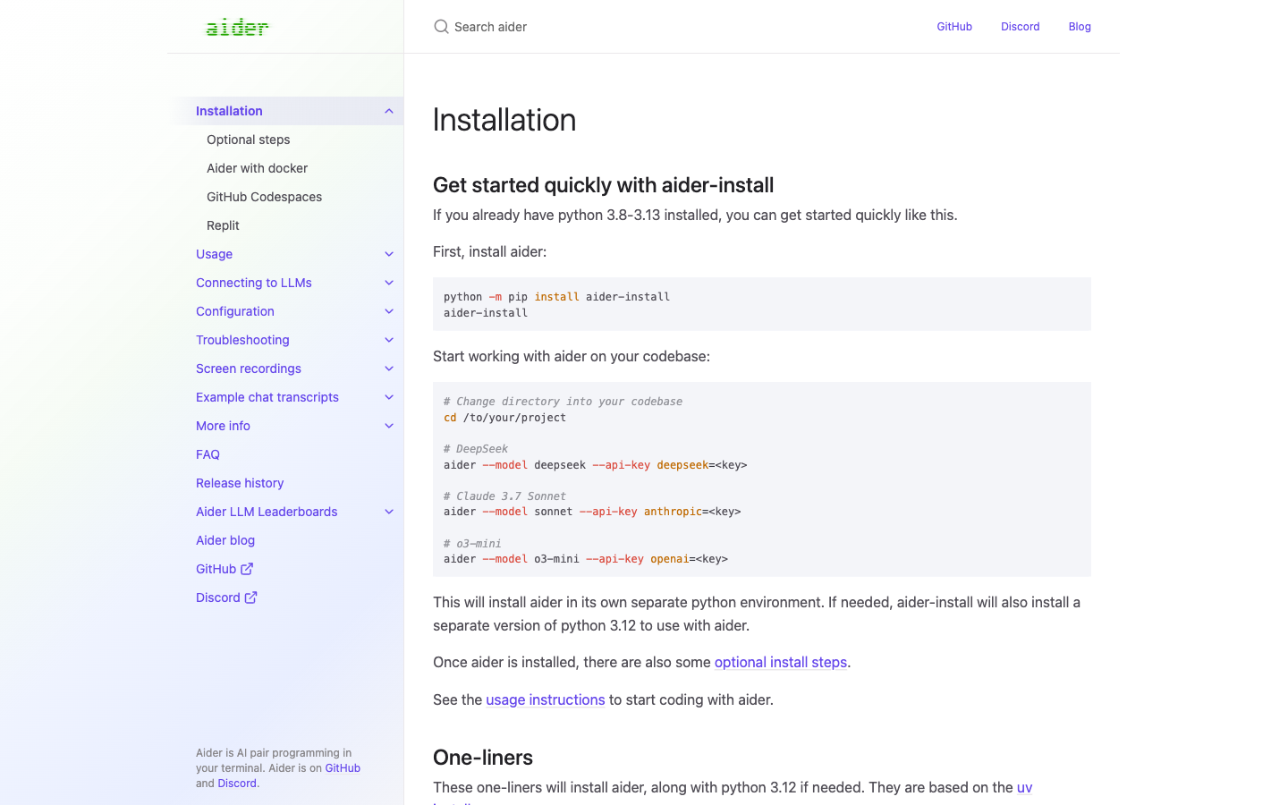The height and width of the screenshot is (805, 1288).
Task: Follow the uv link in One-liners
Action: tap(1024, 787)
